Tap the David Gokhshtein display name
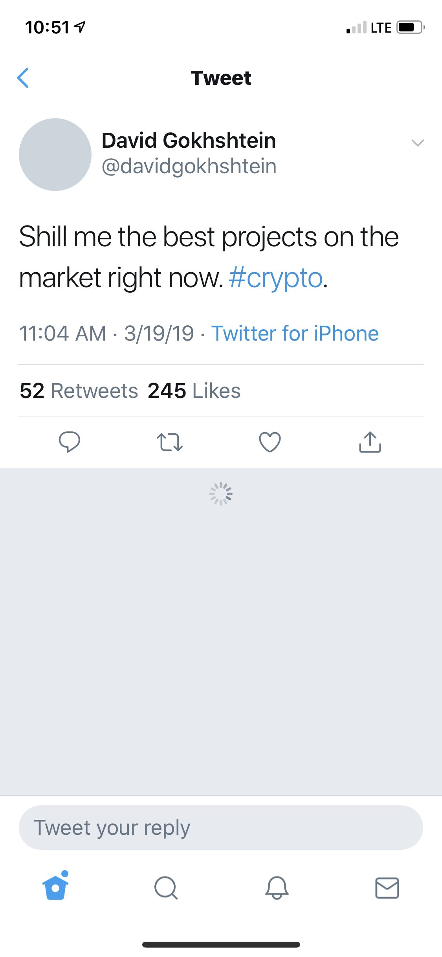Image resolution: width=442 pixels, height=957 pixels. pyautogui.click(x=189, y=140)
